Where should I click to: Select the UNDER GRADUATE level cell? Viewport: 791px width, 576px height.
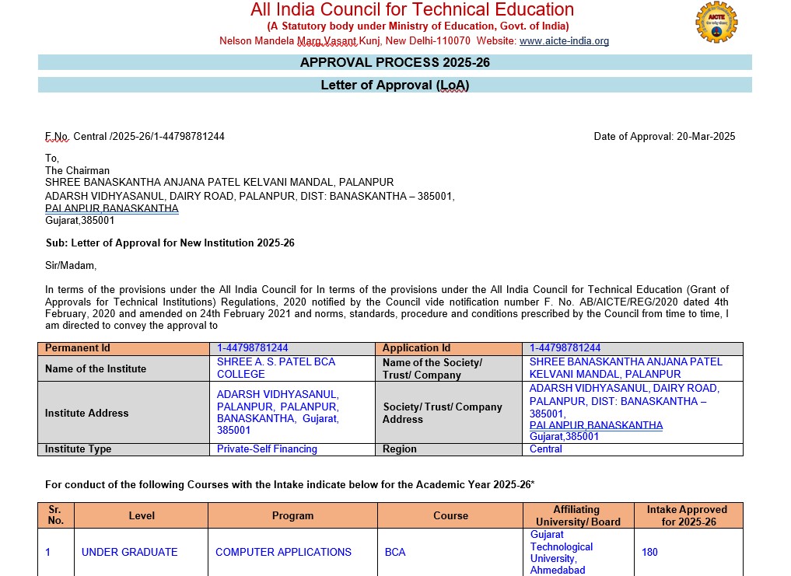point(129,552)
